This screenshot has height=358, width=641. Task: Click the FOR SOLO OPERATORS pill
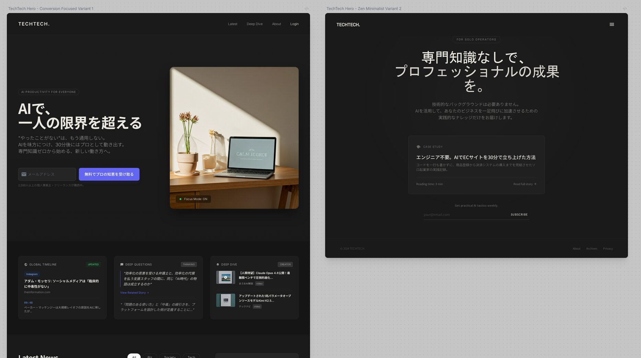(476, 39)
